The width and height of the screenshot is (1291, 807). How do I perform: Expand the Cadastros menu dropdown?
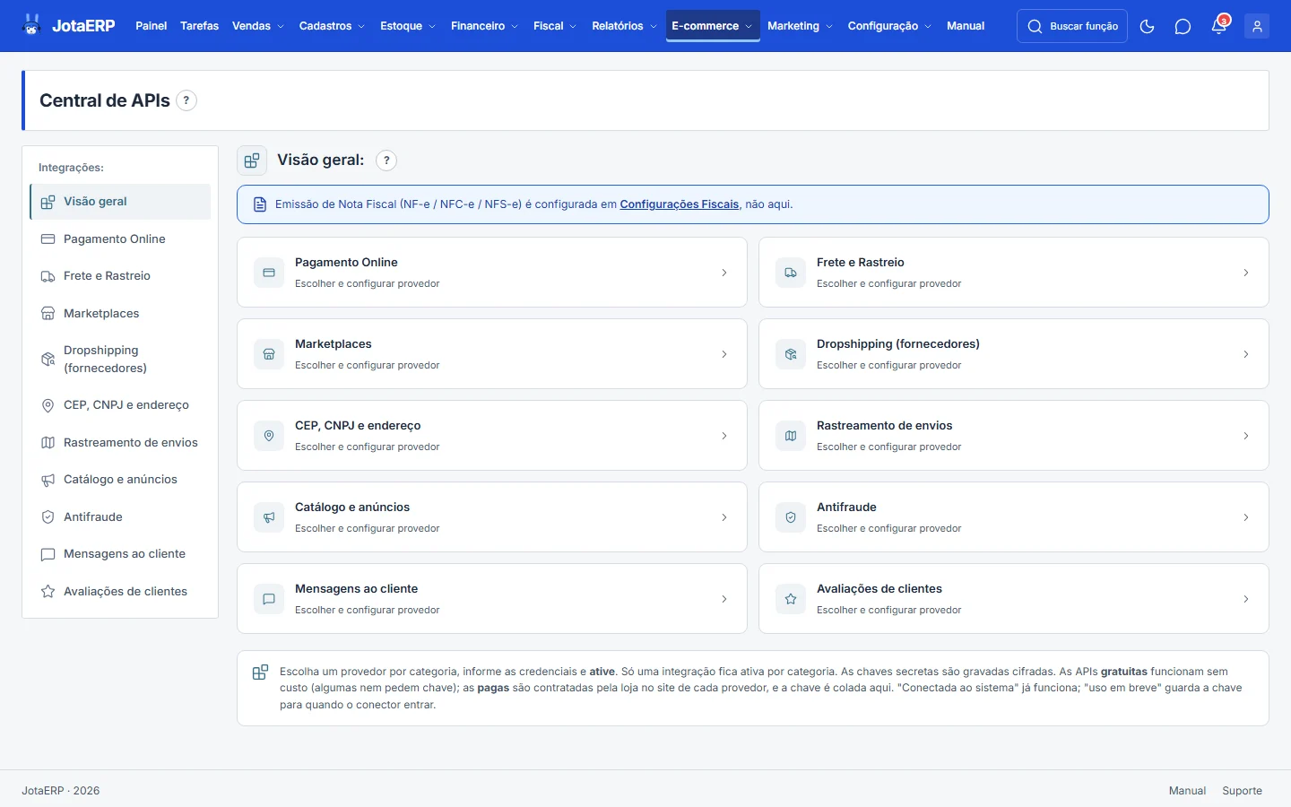tap(332, 26)
